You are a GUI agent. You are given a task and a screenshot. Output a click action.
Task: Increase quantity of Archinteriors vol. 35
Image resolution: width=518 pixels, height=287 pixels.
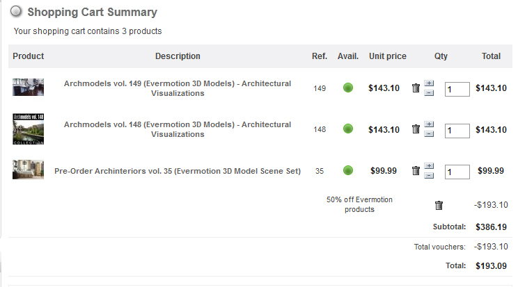click(x=429, y=166)
